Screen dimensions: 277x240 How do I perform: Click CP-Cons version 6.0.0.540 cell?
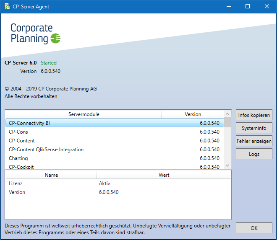point(209,132)
